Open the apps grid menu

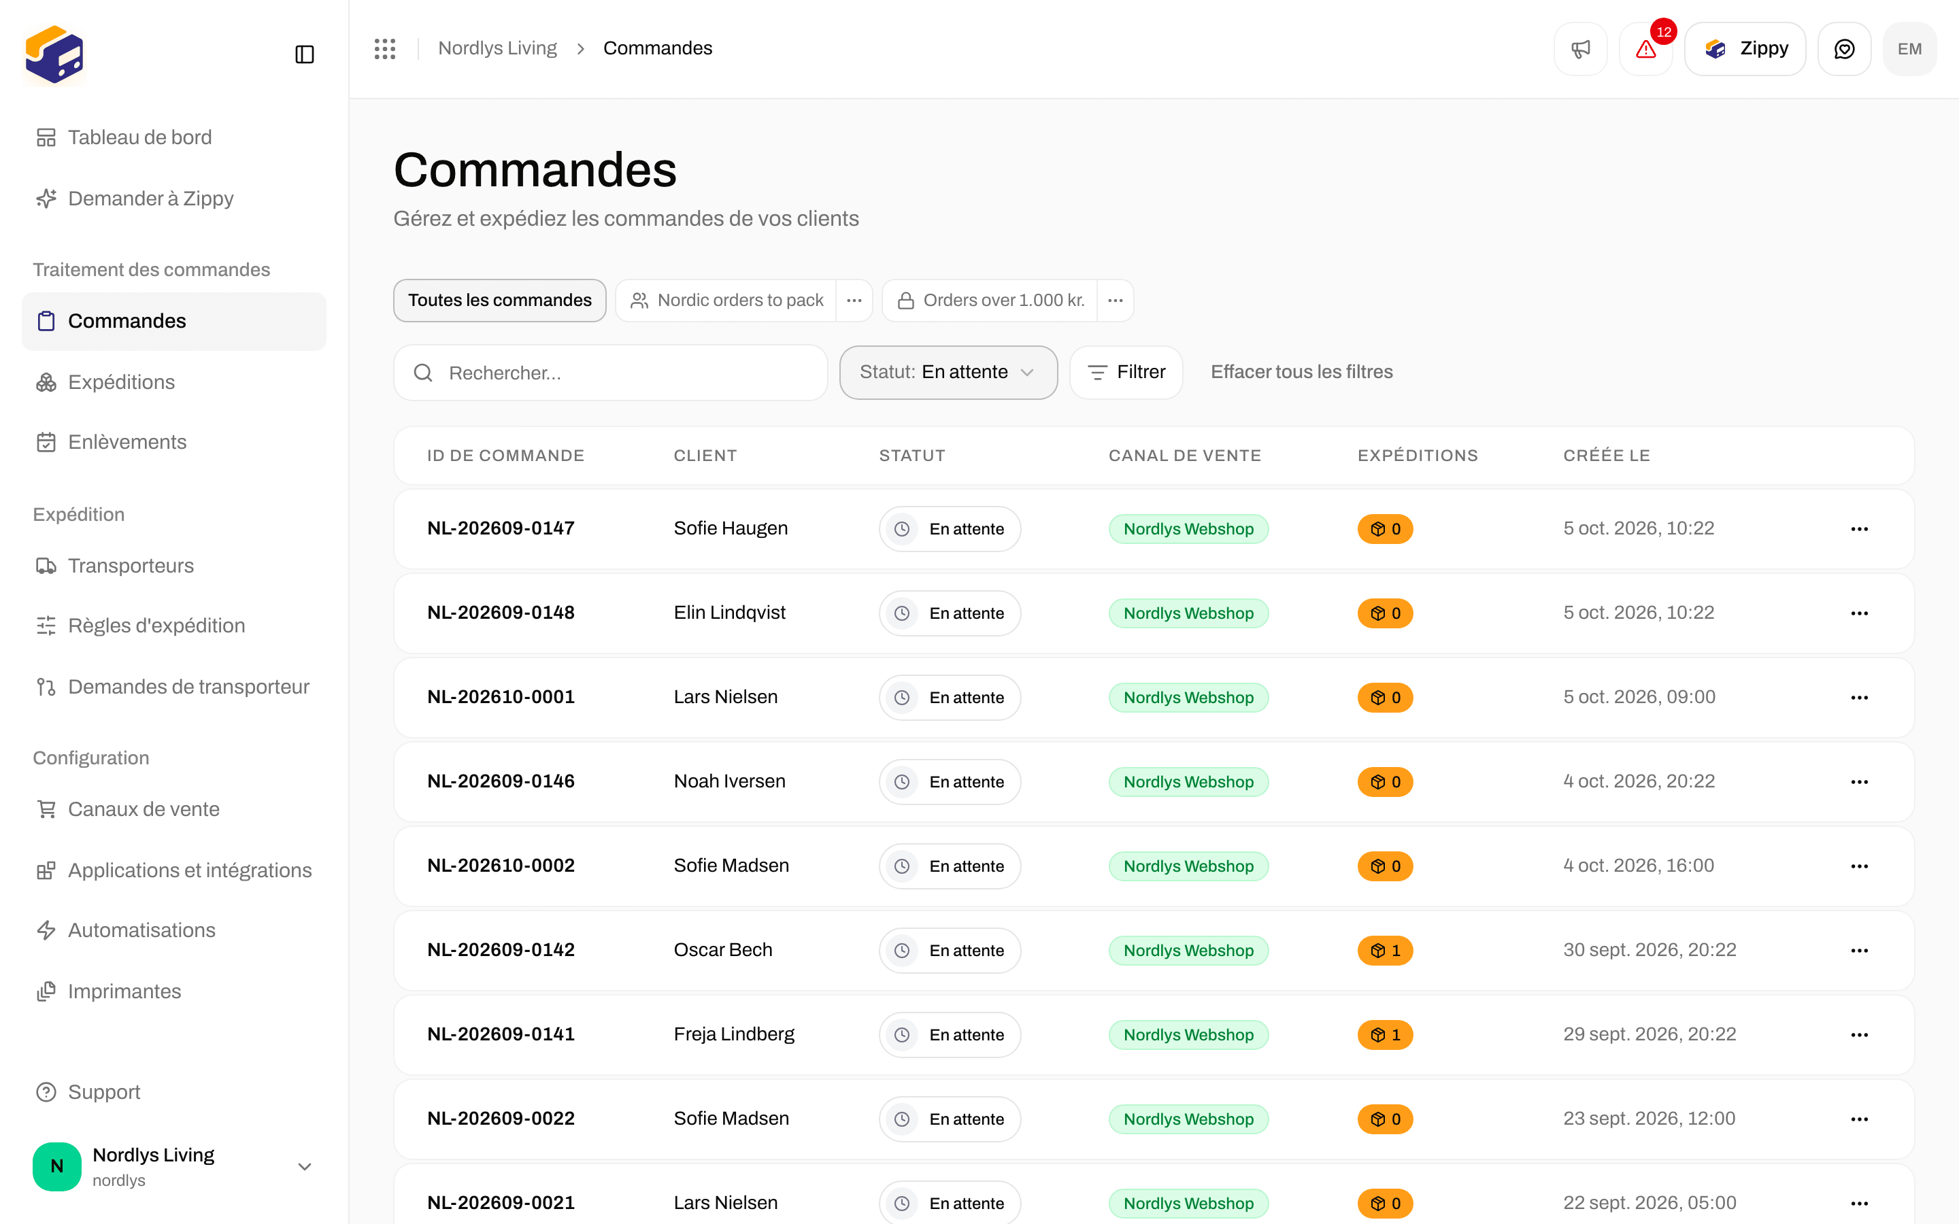coord(385,48)
